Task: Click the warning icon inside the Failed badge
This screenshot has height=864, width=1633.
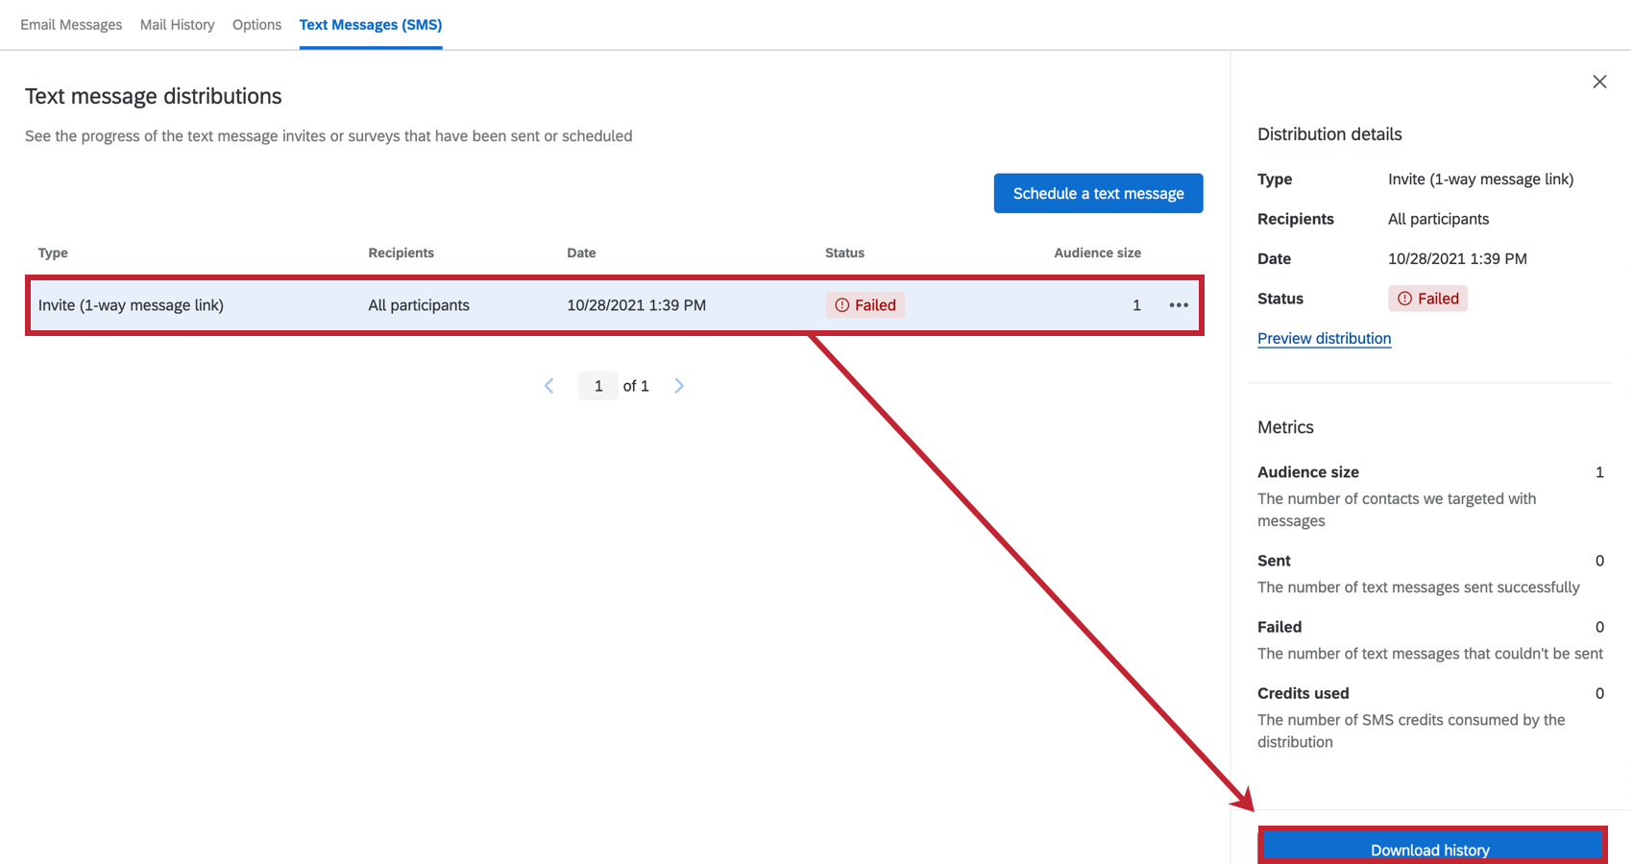Action: (1405, 298)
